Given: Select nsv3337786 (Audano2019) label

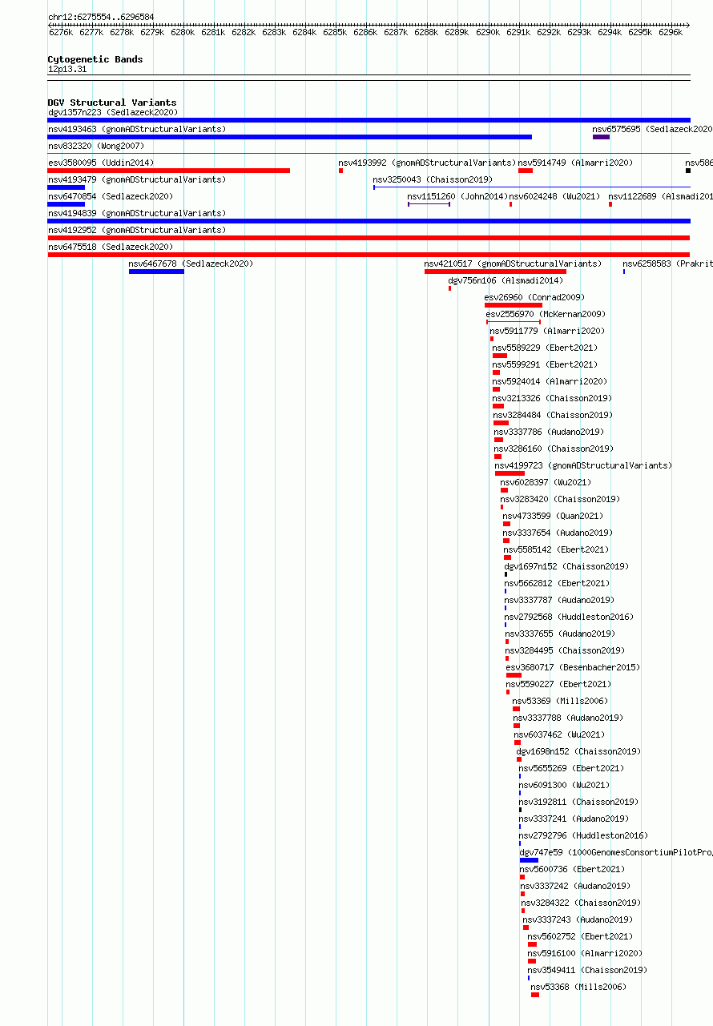Looking at the screenshot, I should point(549,432).
